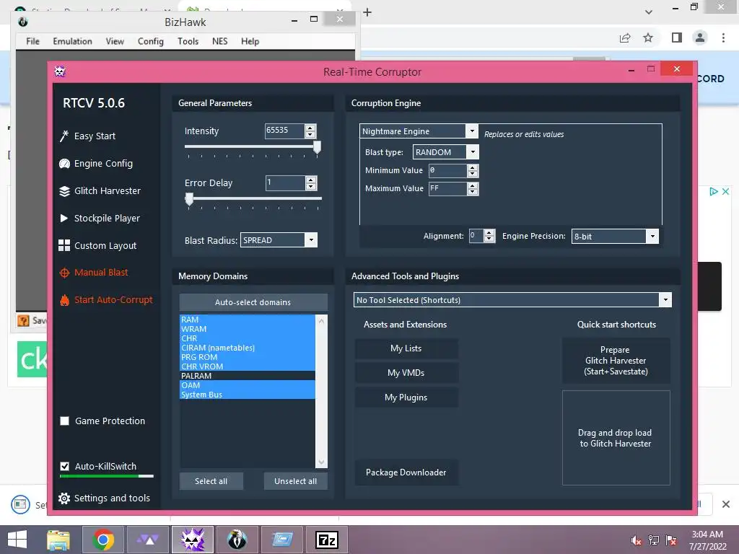This screenshot has width=739, height=554.
Task: Open Blast type RANDOM dropdown
Action: click(473, 151)
